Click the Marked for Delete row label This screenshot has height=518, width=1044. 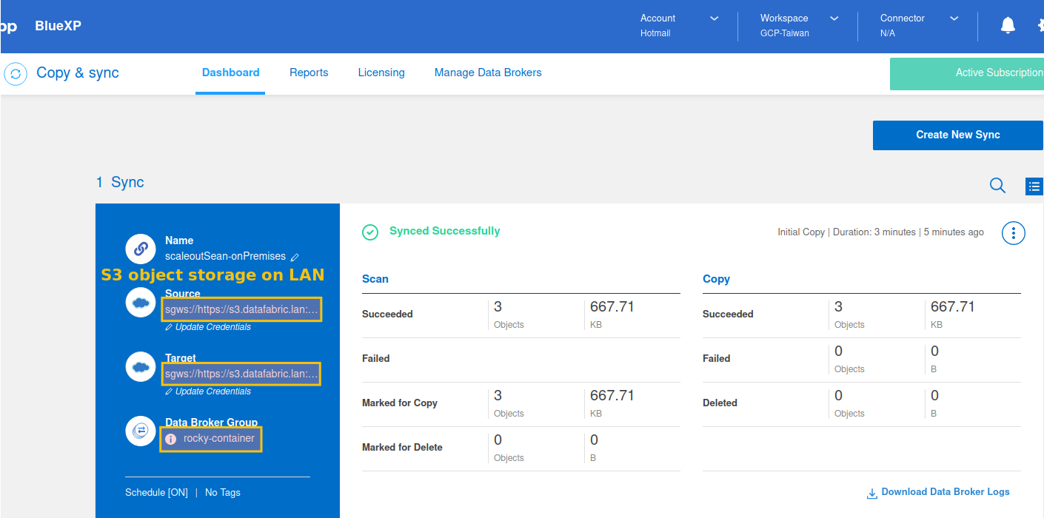pos(402,447)
